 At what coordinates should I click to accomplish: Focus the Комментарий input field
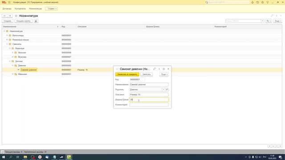pyautogui.click(x=149, y=105)
